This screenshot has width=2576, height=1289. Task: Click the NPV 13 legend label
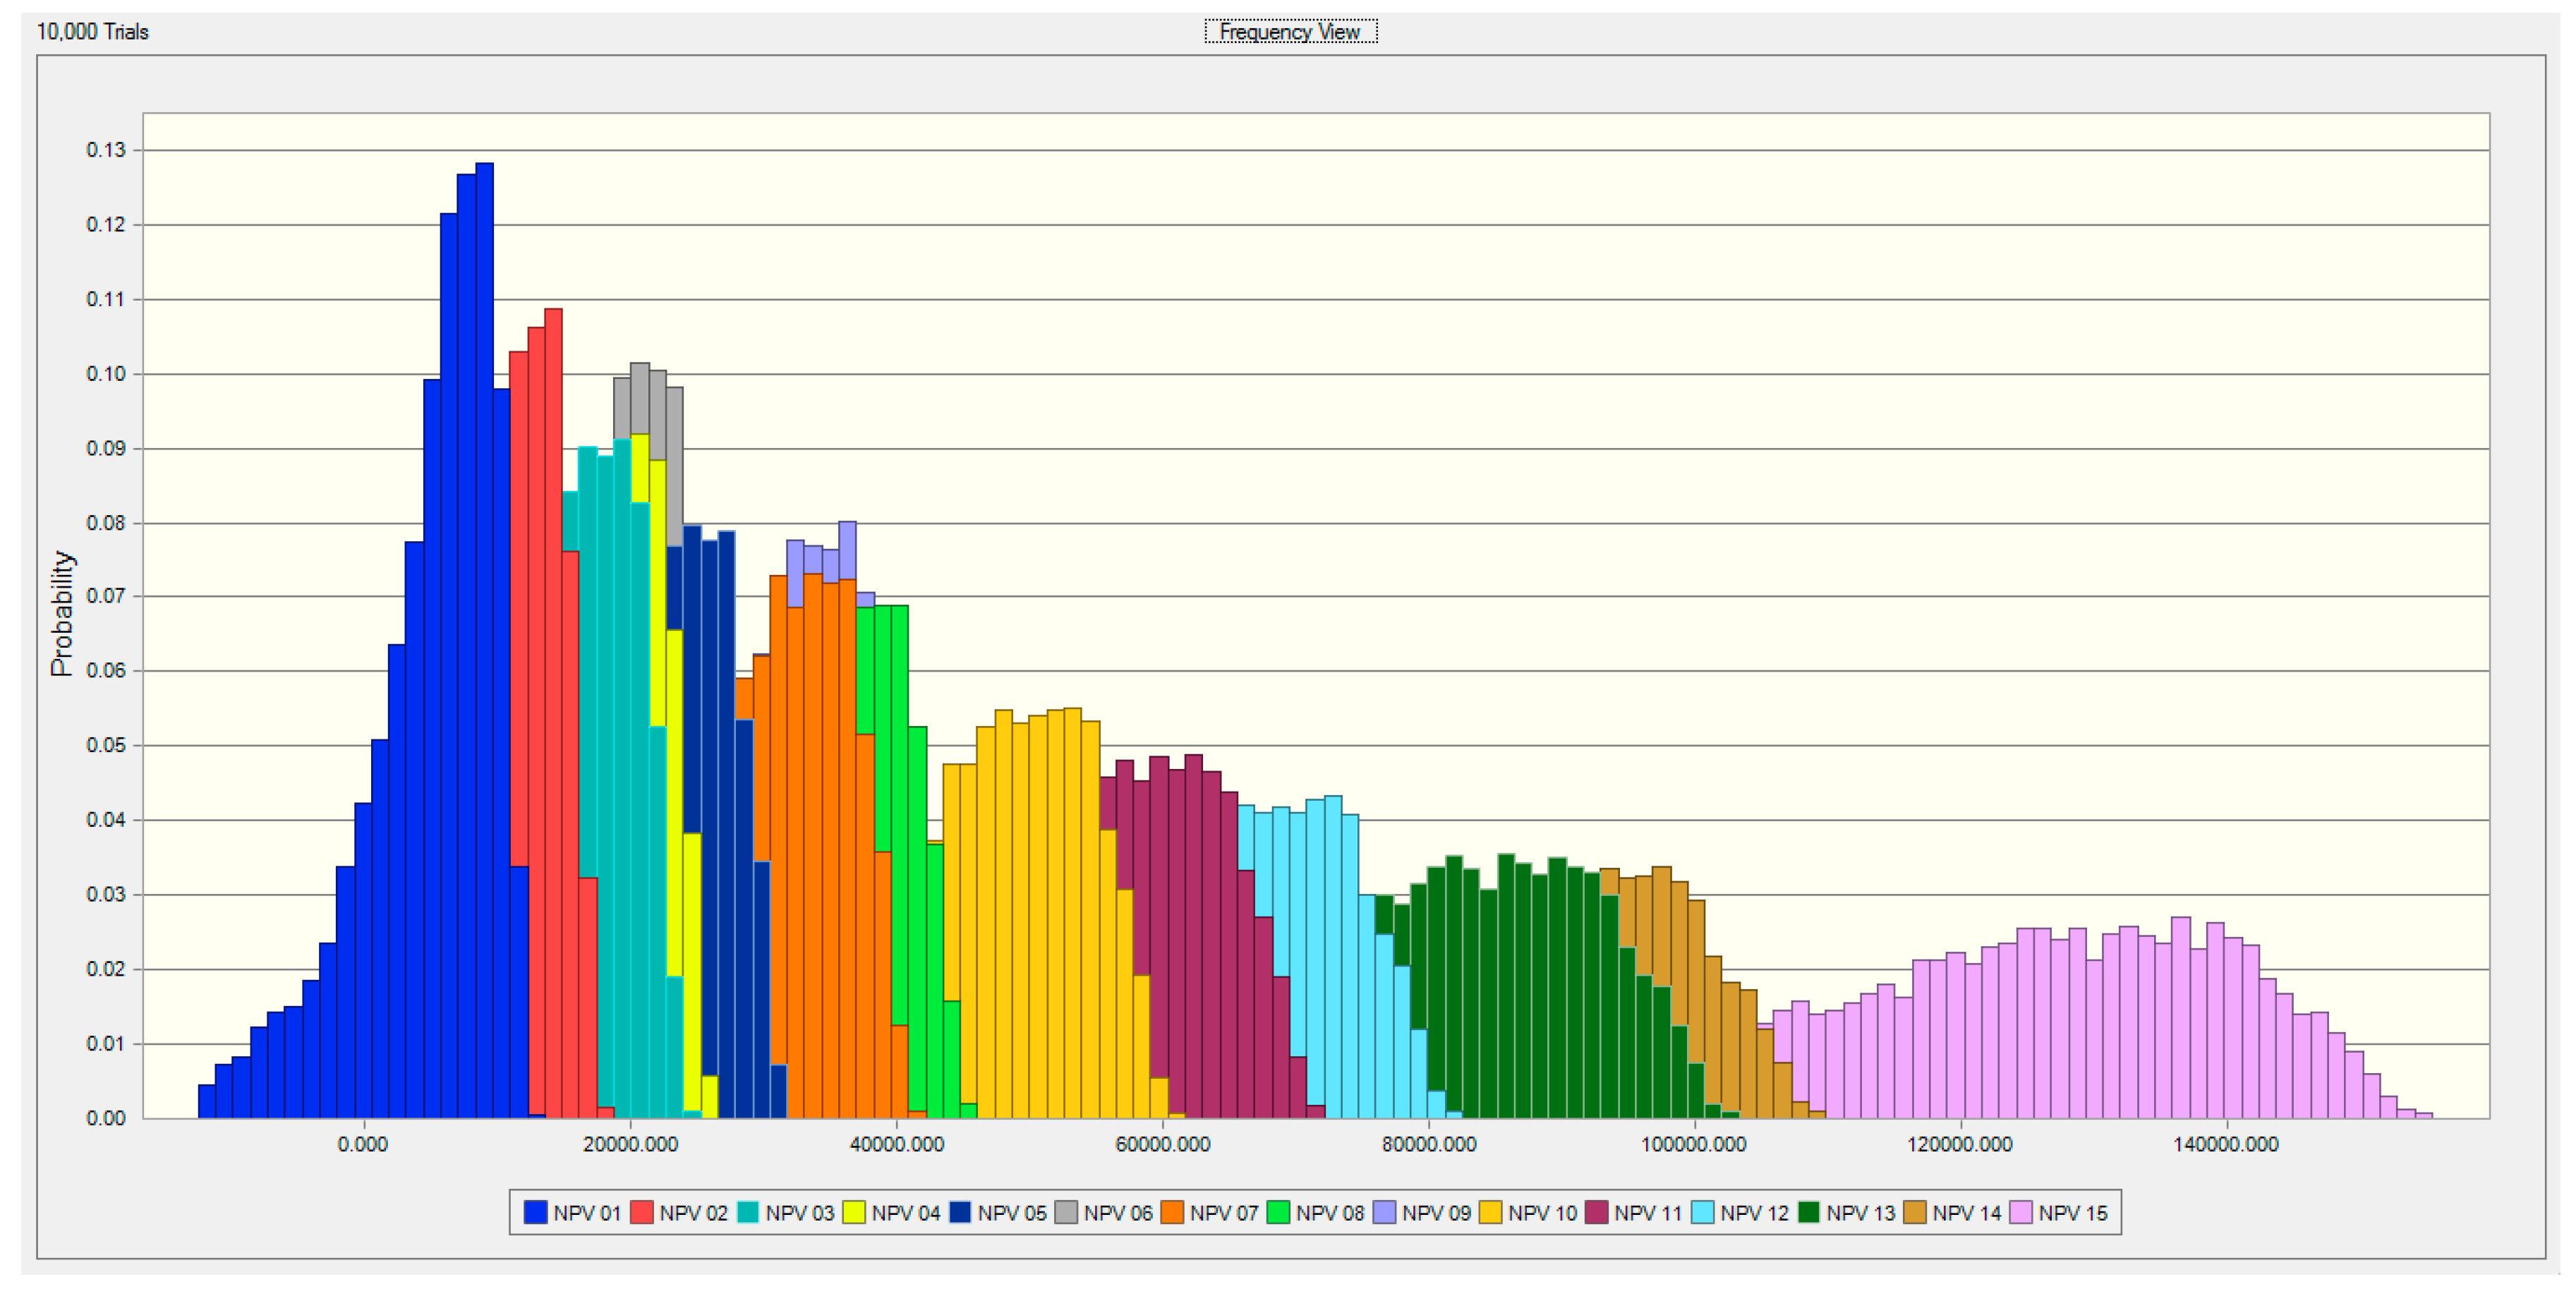pos(1860,1212)
